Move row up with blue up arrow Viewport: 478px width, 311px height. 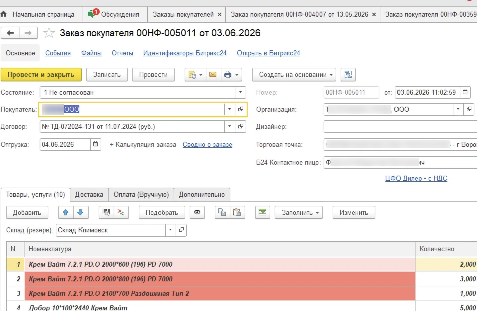(66, 213)
